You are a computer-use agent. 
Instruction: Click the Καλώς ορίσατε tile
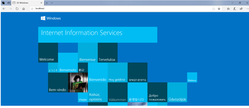pyautogui.click(x=98, y=92)
